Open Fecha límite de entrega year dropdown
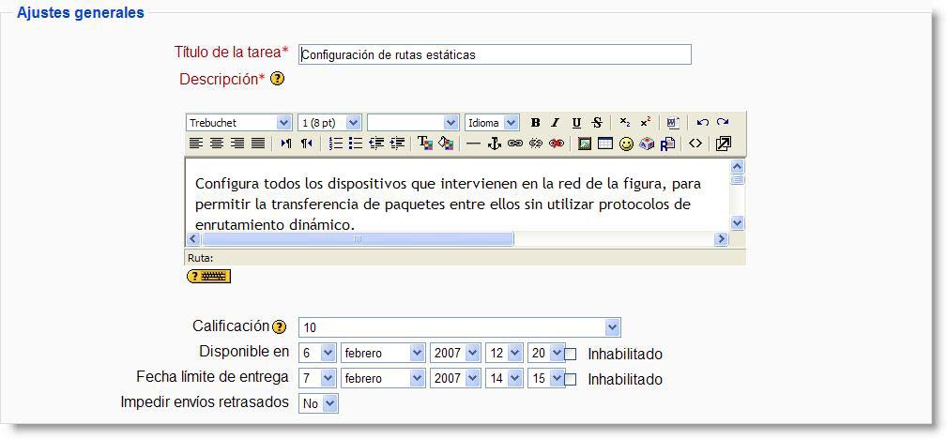This screenshot has height=439, width=947. tap(455, 378)
